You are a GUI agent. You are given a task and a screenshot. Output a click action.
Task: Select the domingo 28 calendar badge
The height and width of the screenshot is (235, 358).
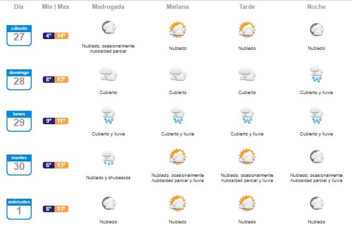pos(19,80)
